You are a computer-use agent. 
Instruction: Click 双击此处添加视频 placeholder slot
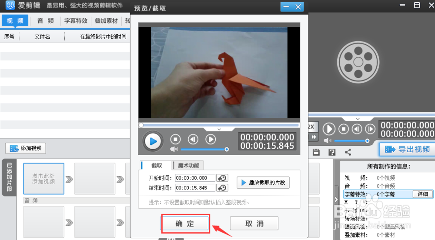44,179
